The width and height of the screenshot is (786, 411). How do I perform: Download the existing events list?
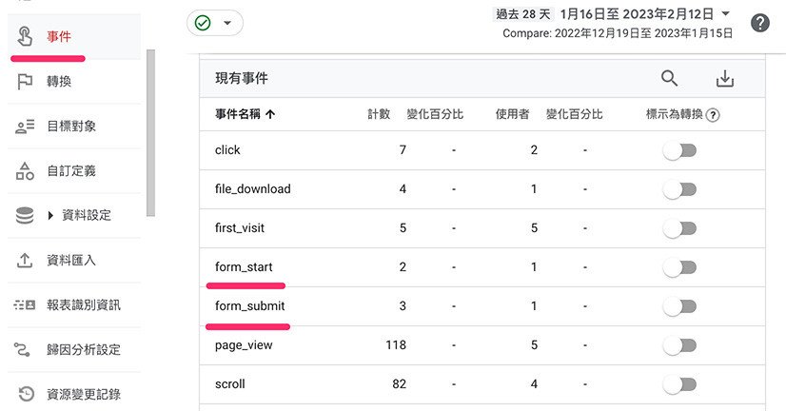[x=725, y=79]
